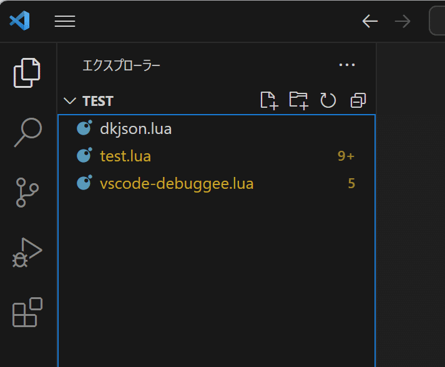Click the Lua icon beside test.lua
Image resolution: width=445 pixels, height=367 pixels.
85,155
